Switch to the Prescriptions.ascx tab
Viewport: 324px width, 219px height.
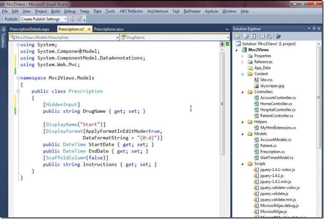(x=109, y=29)
